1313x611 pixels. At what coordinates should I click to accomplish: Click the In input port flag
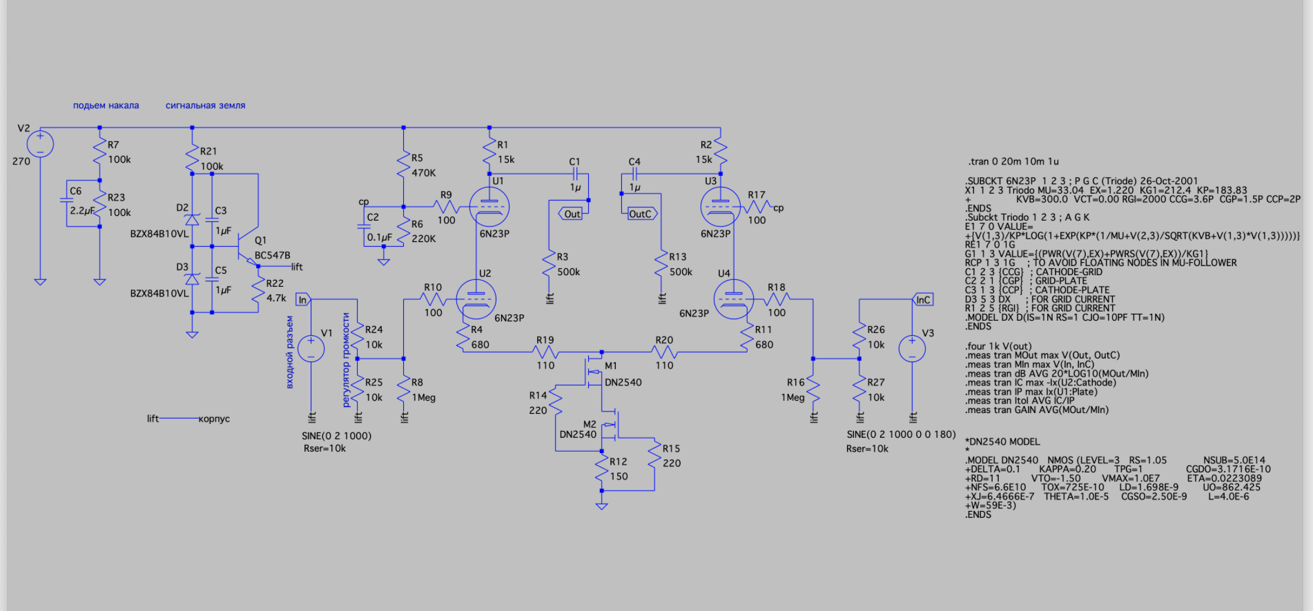click(302, 300)
